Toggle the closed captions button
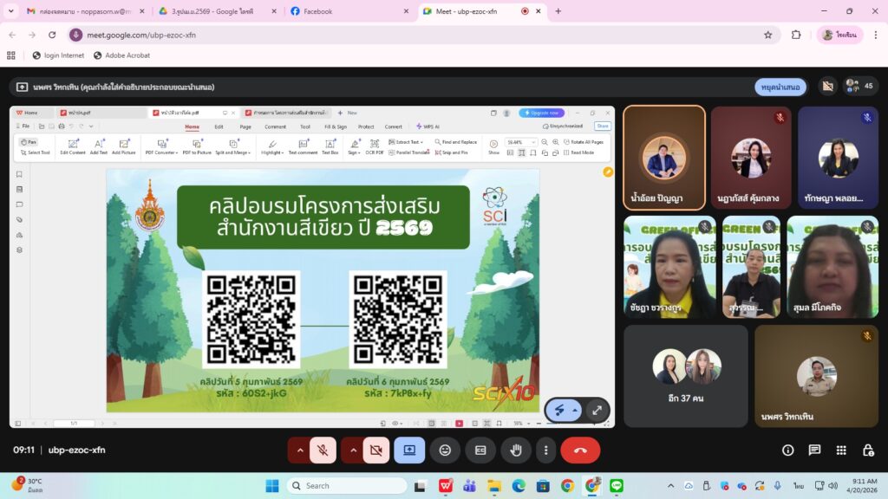Screen dimensions: 888x499 click(x=480, y=450)
